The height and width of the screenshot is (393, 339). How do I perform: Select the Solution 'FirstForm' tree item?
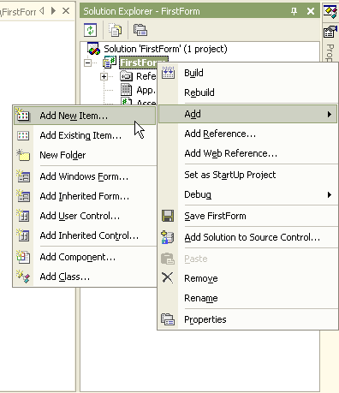click(165, 49)
